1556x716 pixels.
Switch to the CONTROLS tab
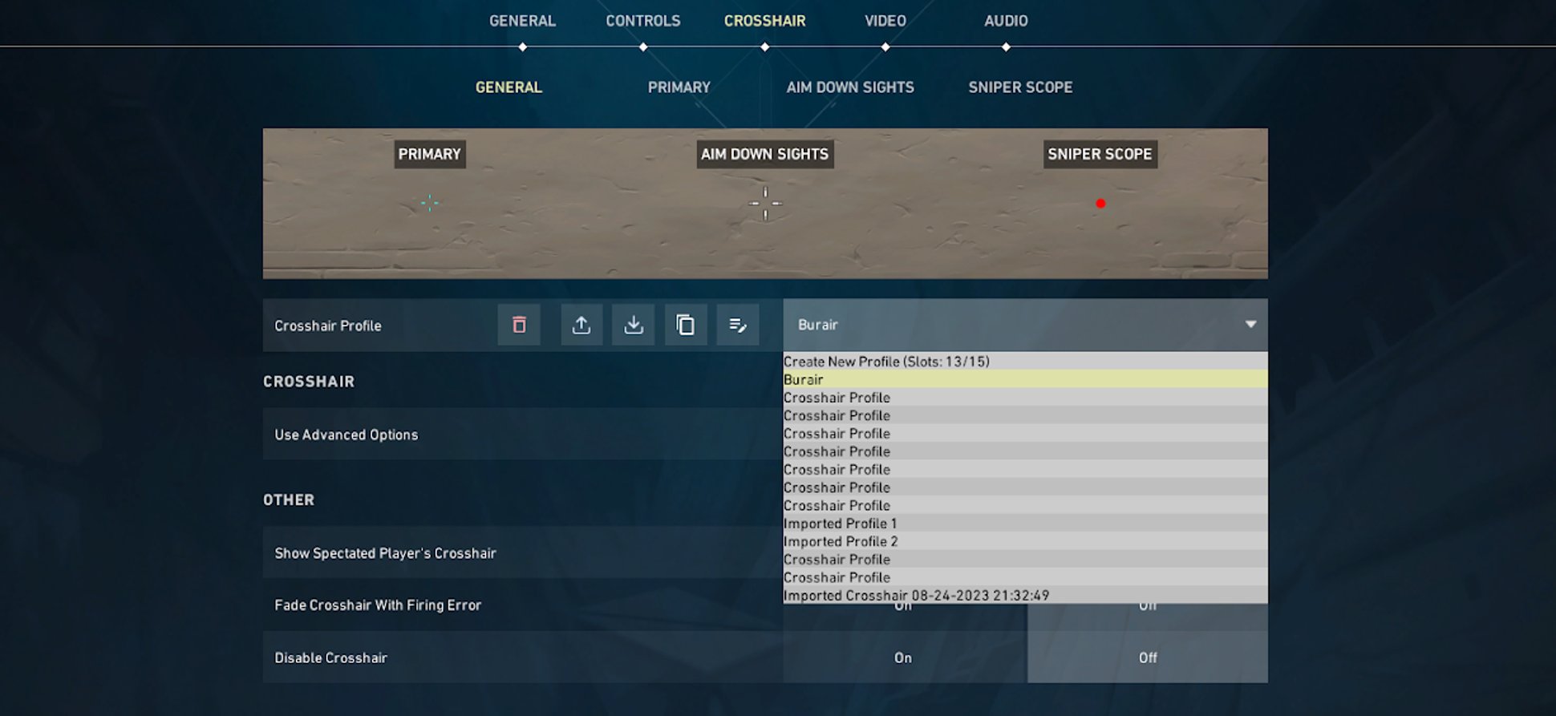coord(642,22)
